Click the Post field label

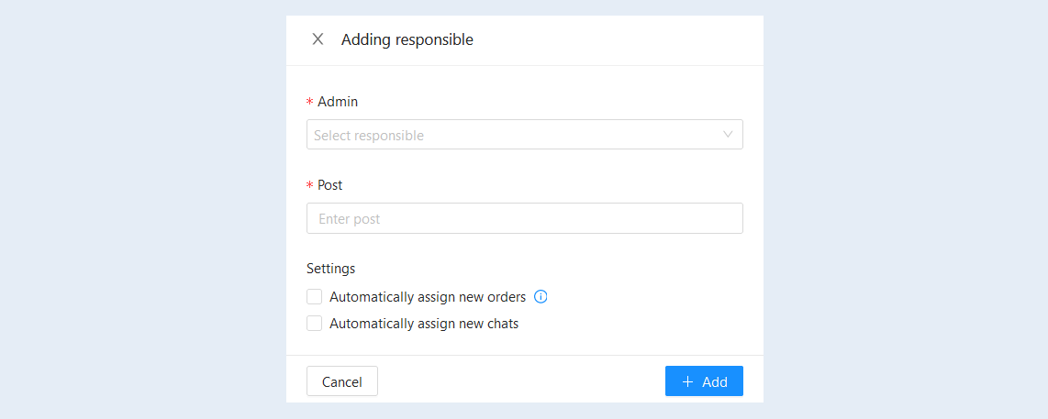pyautogui.click(x=329, y=185)
